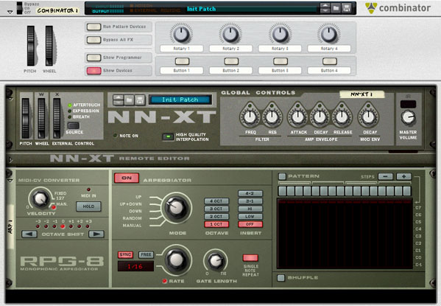
Task: Enable the Shuffle button
Action: pyautogui.click(x=281, y=278)
